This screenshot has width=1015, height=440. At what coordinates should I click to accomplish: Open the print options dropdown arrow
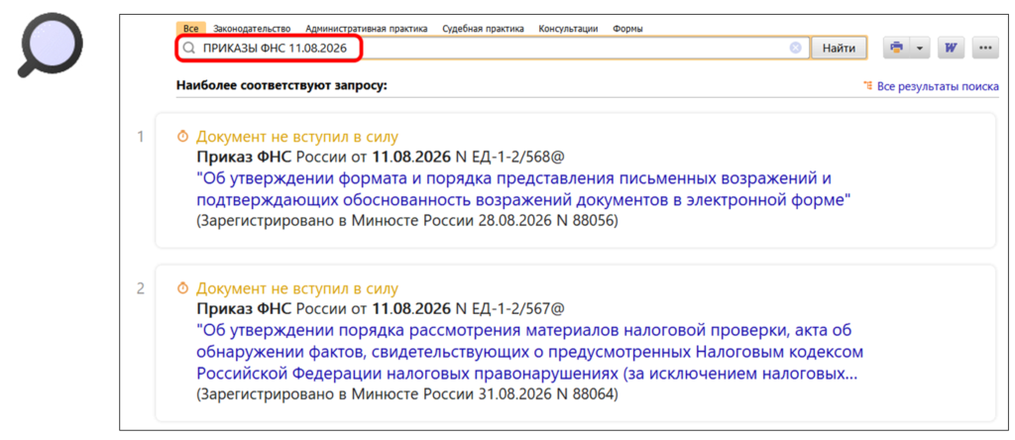920,48
